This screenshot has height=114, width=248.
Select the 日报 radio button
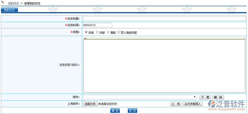click(86, 32)
